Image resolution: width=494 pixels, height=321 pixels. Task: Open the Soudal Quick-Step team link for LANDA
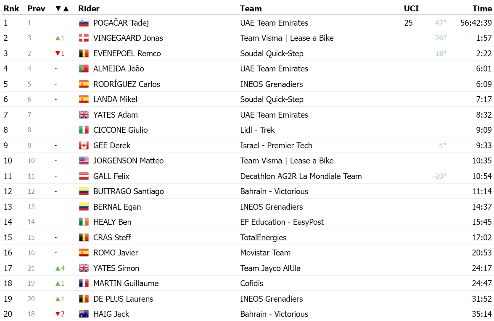pyautogui.click(x=272, y=100)
